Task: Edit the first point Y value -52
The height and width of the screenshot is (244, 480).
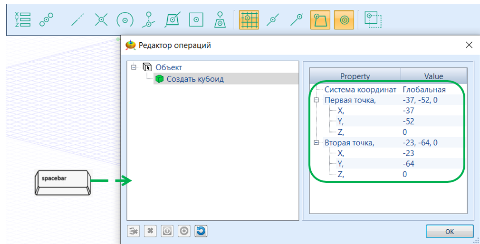Action: point(408,122)
